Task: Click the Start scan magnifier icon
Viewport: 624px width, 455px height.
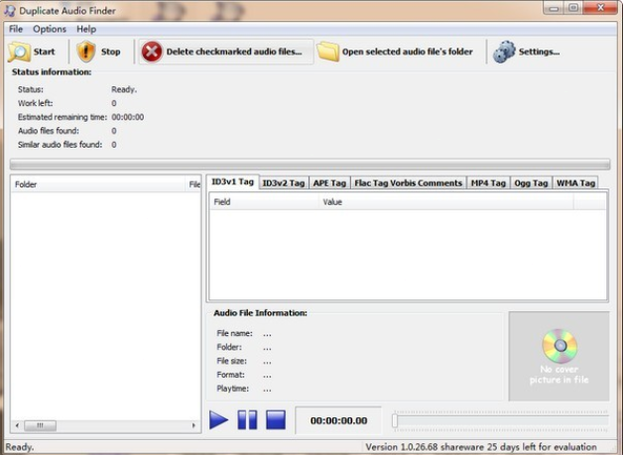Action: 19,52
